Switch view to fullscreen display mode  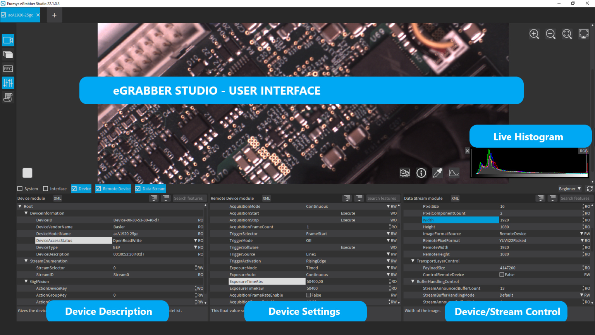[583, 34]
